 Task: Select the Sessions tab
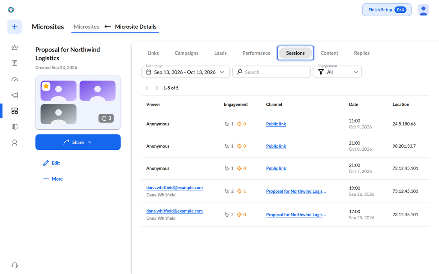tap(295, 53)
